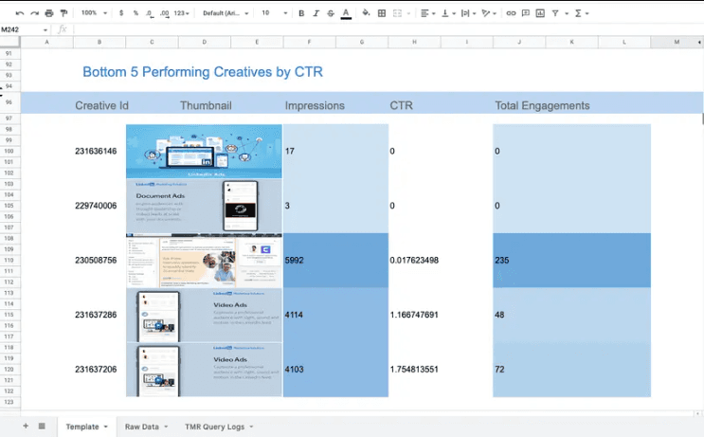Click the Merge cells icon

pos(397,13)
